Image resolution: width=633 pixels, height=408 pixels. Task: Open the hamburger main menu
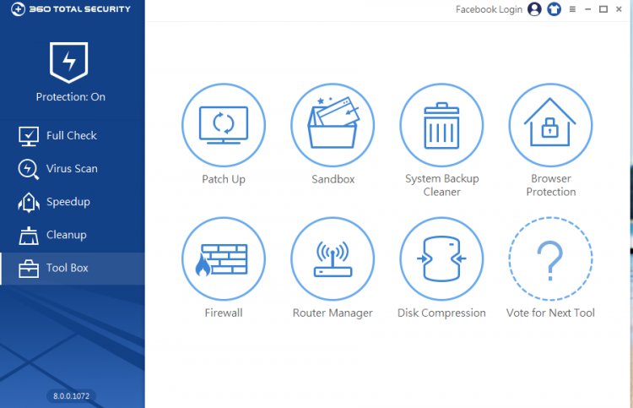pos(572,9)
